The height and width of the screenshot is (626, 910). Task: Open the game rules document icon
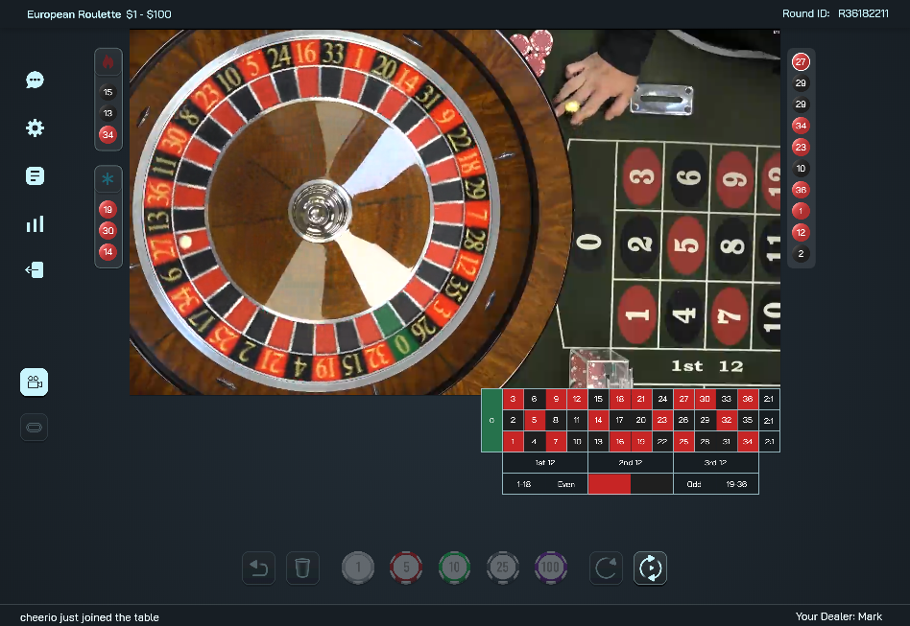pos(35,175)
